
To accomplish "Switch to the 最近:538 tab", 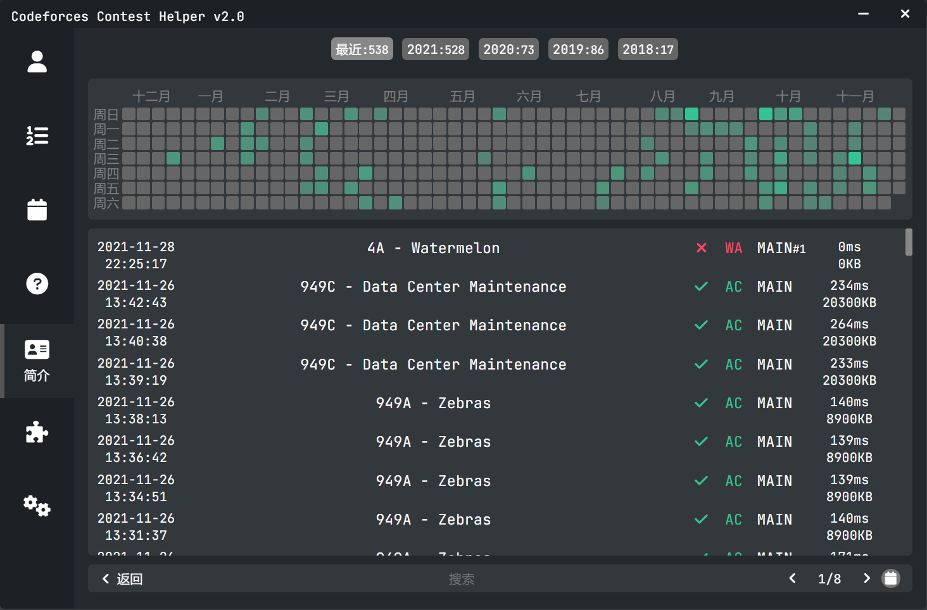I will click(x=362, y=49).
